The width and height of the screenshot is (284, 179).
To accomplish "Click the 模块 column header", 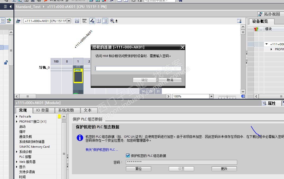I will (268, 29).
